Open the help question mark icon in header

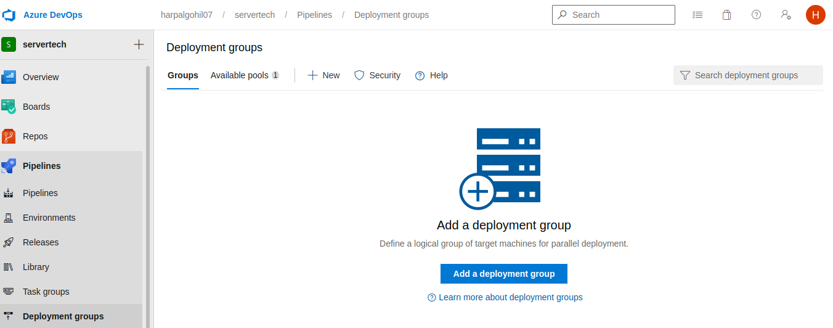point(756,15)
